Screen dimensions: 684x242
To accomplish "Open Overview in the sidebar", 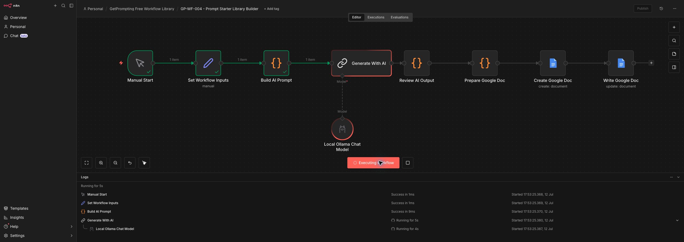I will tap(38, 18).
